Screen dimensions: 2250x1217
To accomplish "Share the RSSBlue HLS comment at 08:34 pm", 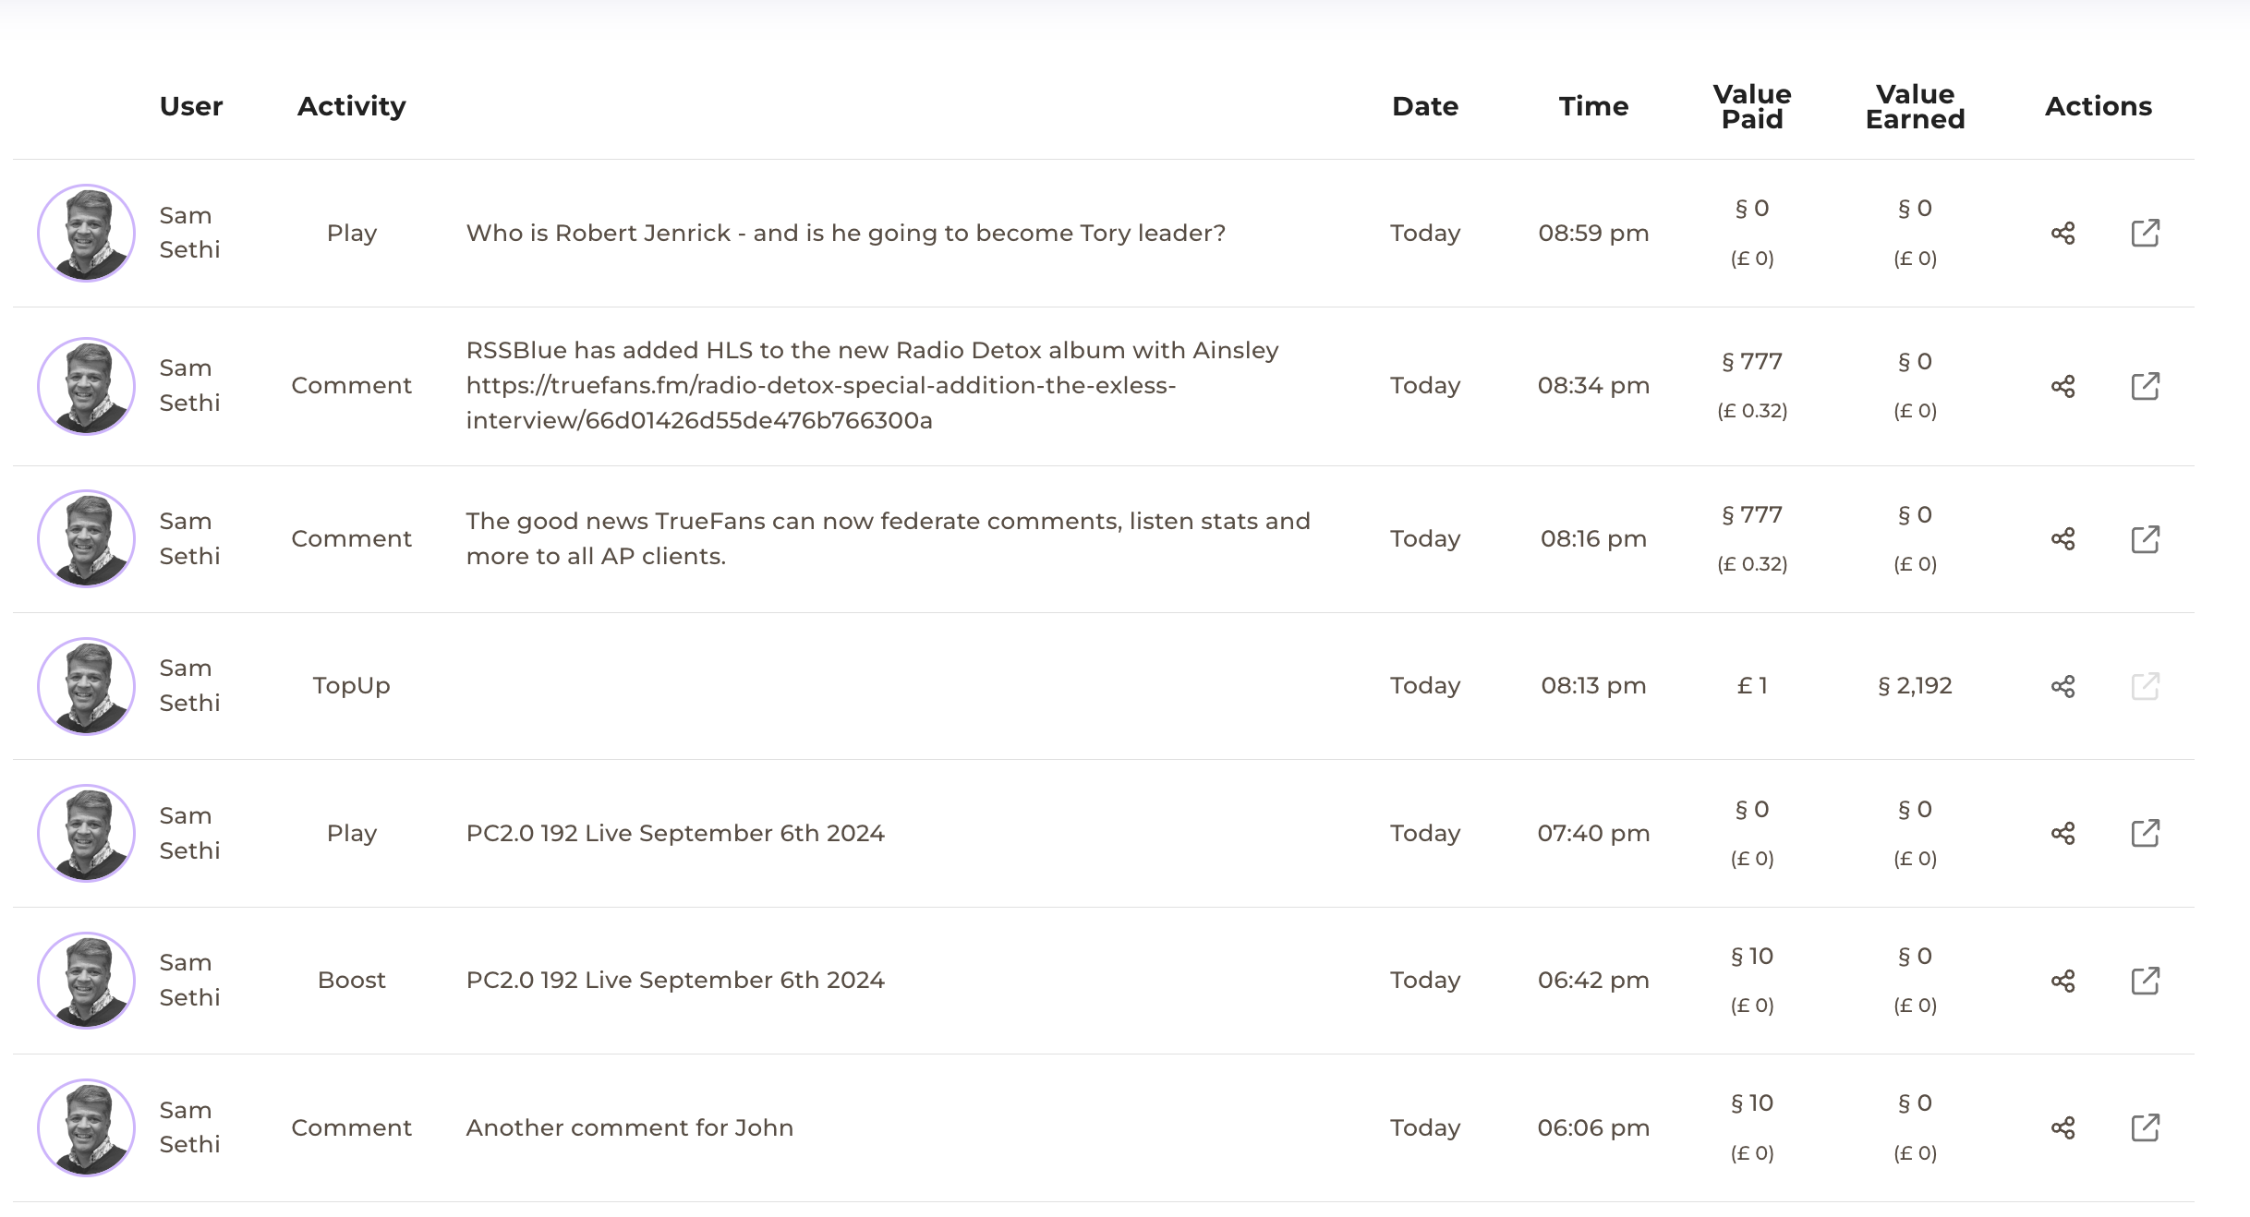I will [x=2062, y=386].
